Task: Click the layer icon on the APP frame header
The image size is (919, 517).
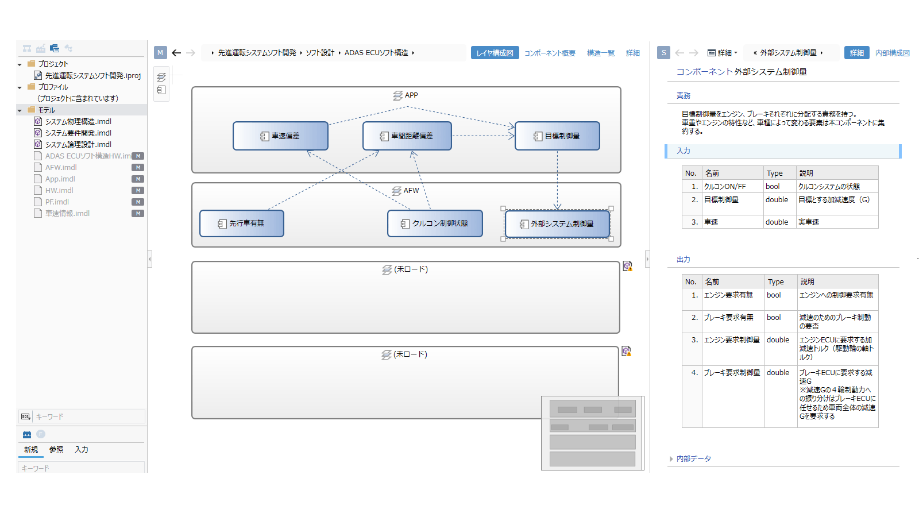Action: coord(397,95)
